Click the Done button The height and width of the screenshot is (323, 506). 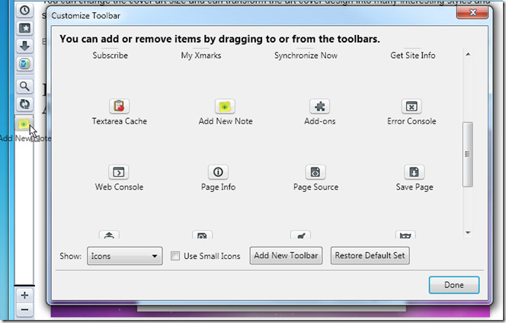pos(454,285)
